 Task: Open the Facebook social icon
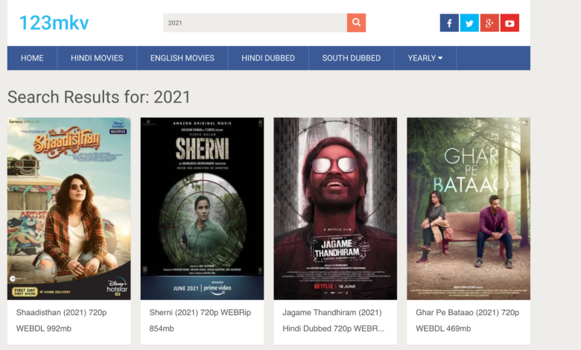point(449,23)
